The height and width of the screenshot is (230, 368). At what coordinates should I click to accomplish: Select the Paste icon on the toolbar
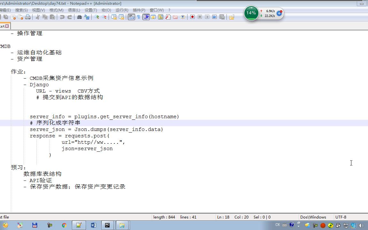(x=52, y=17)
